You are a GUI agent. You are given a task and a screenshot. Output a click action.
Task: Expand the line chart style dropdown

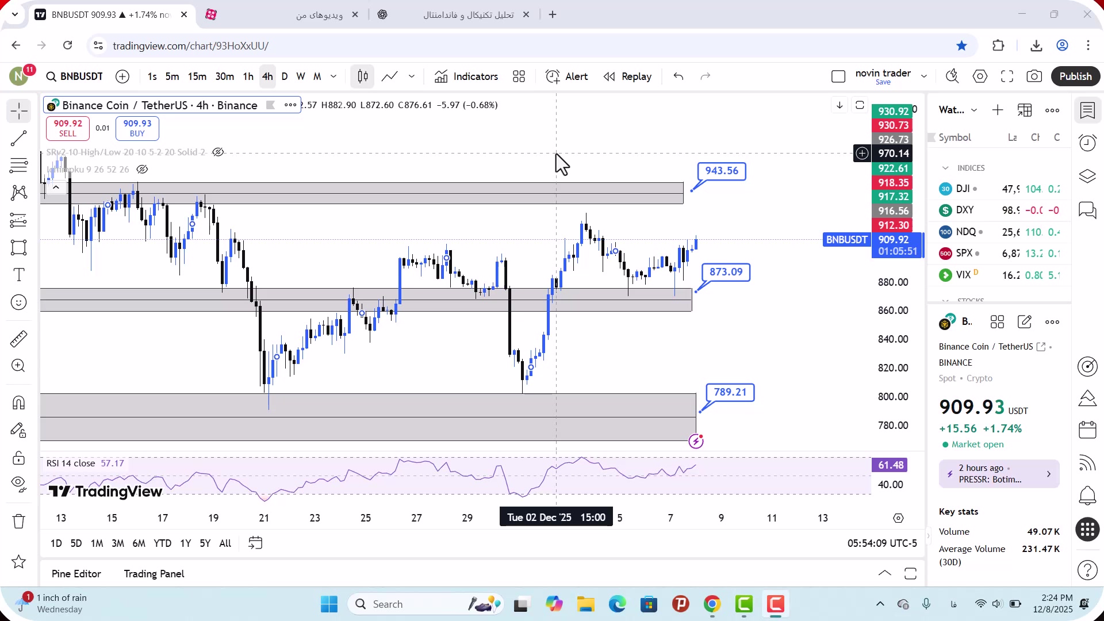[412, 76]
